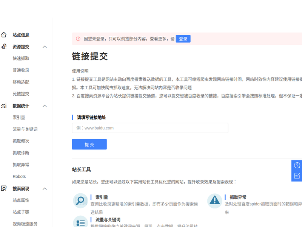
Task: Click the link icon beside 资源提交
Action: point(4,47)
